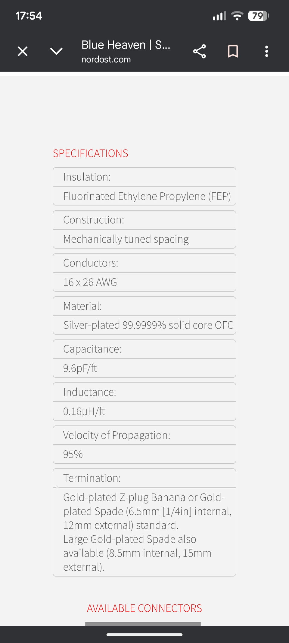
Task: Bookmark this page with the bookmark icon
Action: [x=233, y=51]
